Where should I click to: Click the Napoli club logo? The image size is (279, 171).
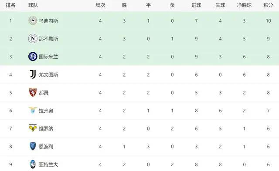tap(33, 39)
